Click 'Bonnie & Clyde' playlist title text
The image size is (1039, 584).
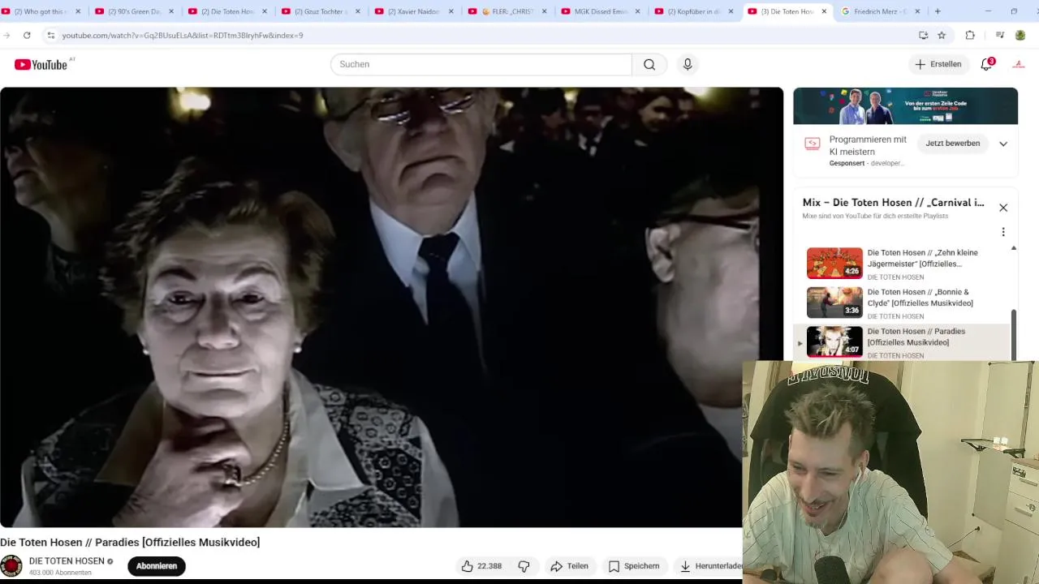click(x=920, y=298)
